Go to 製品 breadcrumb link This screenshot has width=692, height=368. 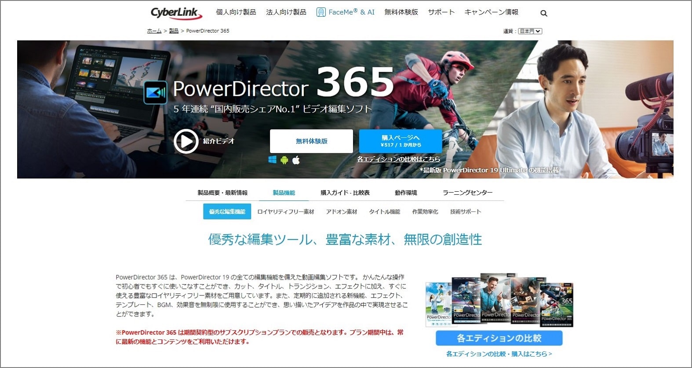click(174, 31)
